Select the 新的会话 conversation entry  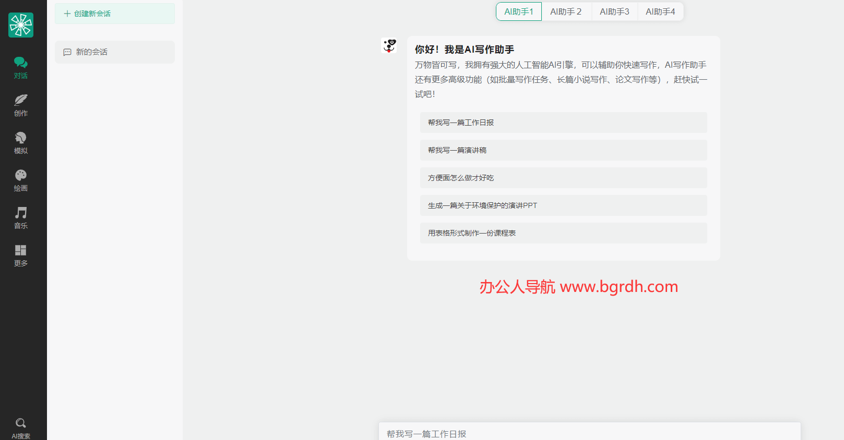[x=115, y=52]
